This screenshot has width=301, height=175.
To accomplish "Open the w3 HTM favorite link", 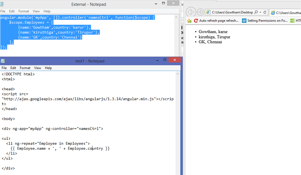I will tap(295, 21).
